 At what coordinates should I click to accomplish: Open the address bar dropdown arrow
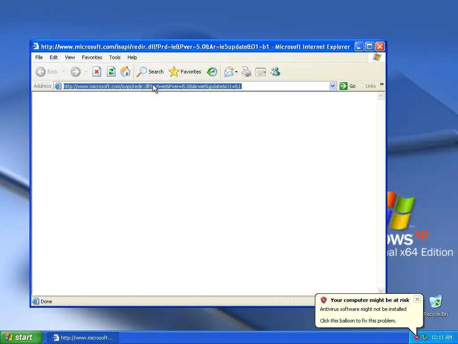tap(332, 86)
